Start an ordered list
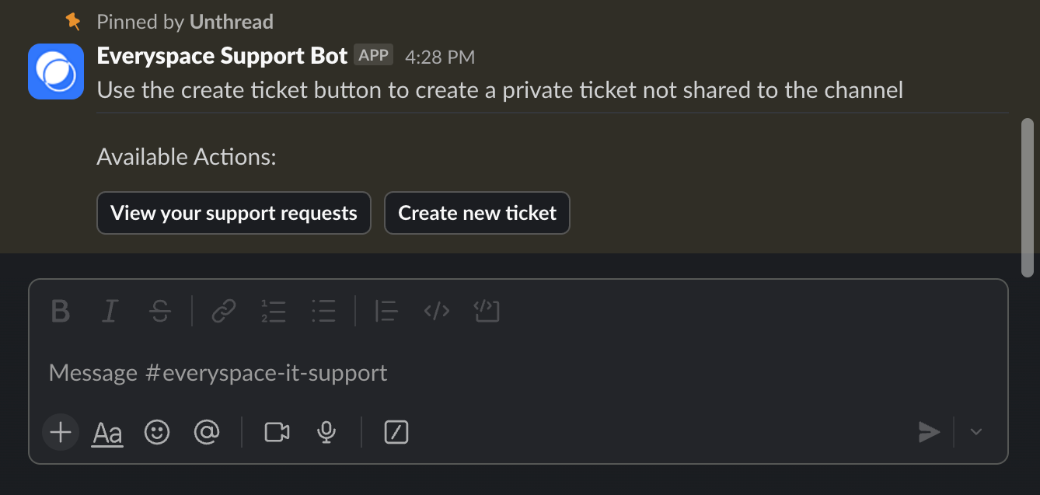This screenshot has width=1040, height=495. (x=274, y=311)
